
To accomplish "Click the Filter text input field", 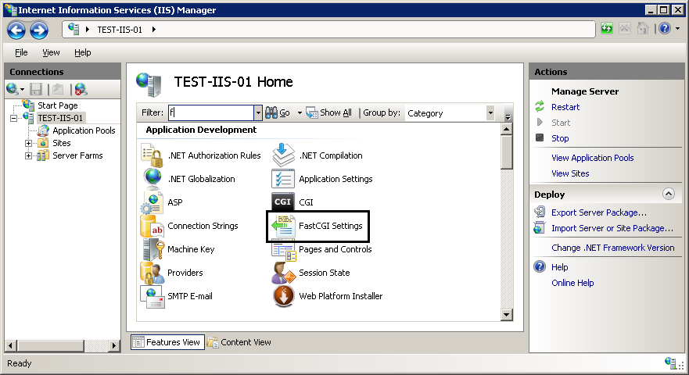I will tap(210, 113).
